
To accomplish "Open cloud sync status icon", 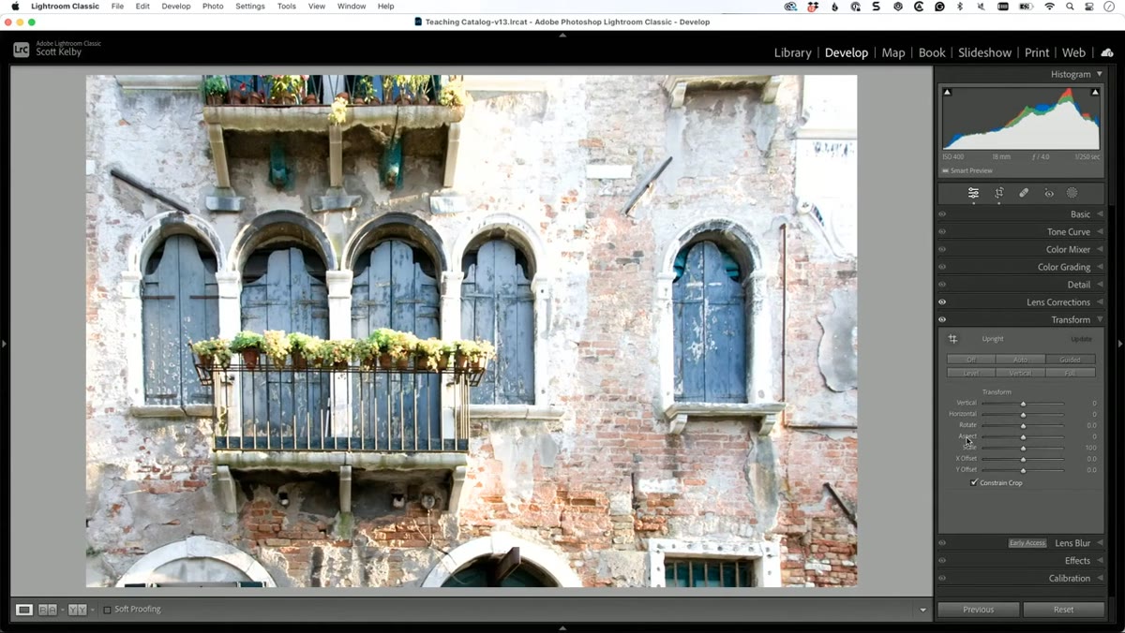I will coord(1106,52).
